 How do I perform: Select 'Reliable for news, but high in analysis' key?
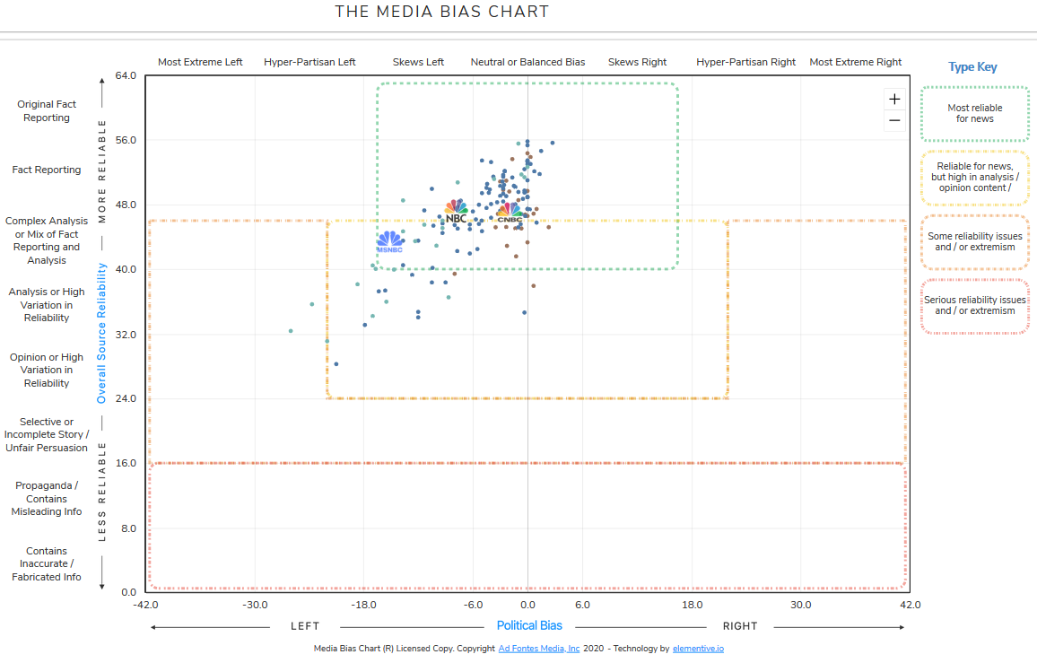[975, 178]
